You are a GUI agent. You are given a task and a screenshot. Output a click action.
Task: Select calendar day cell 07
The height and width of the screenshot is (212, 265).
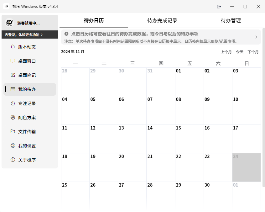pyautogui.click(x=161, y=110)
